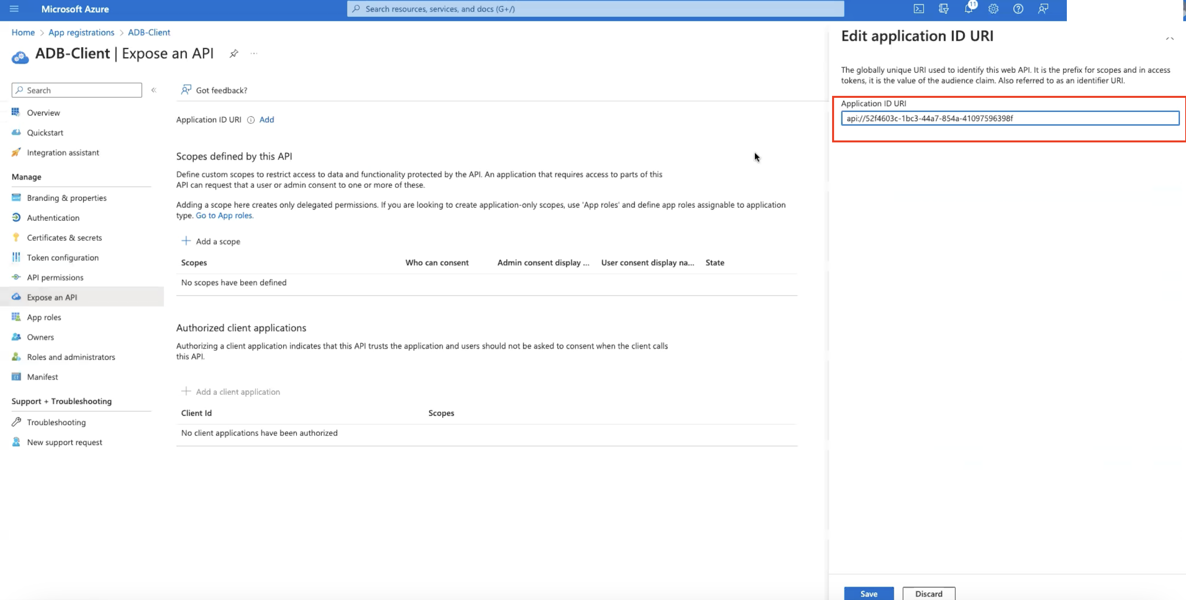The image size is (1186, 600).
Task: Click the search magnifier in the sidebar search
Action: [x=19, y=90]
